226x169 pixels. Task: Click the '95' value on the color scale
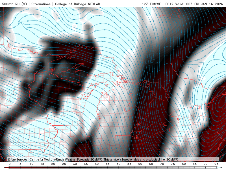click(x=216, y=164)
